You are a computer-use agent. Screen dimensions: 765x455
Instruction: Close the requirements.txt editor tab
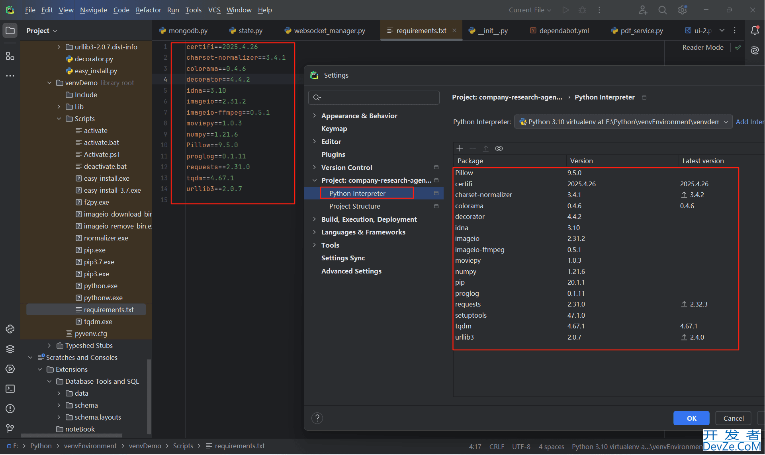454,31
